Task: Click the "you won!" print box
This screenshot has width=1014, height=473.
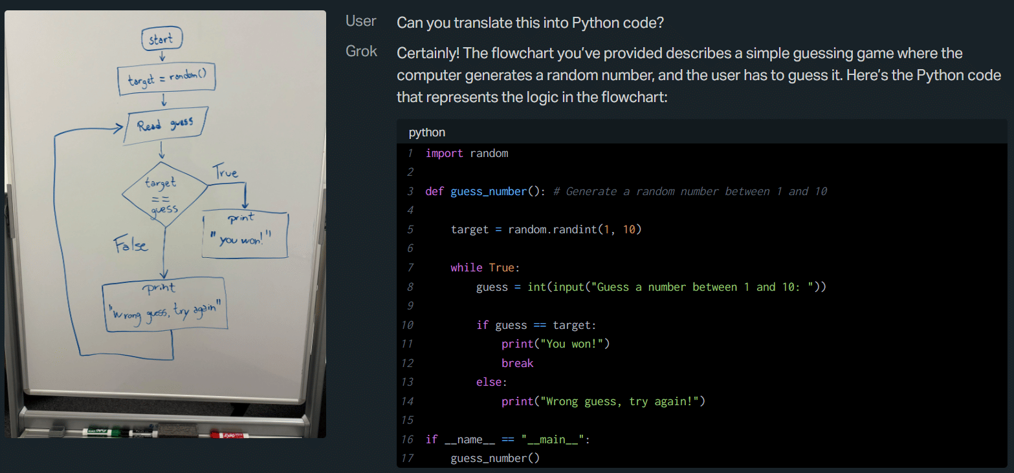Action: (x=245, y=233)
